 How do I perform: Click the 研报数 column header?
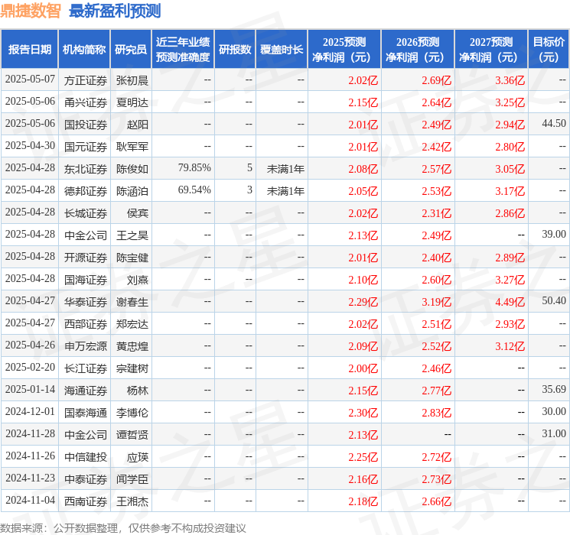[235, 50]
